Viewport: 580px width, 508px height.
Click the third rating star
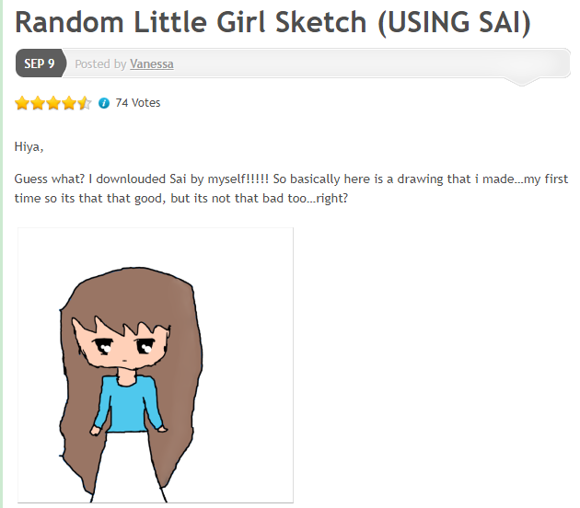[x=53, y=103]
